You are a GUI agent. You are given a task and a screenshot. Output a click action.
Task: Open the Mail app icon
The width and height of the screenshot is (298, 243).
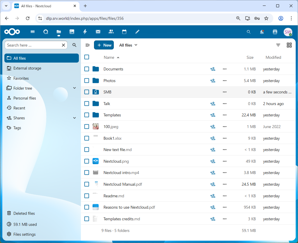(98, 32)
